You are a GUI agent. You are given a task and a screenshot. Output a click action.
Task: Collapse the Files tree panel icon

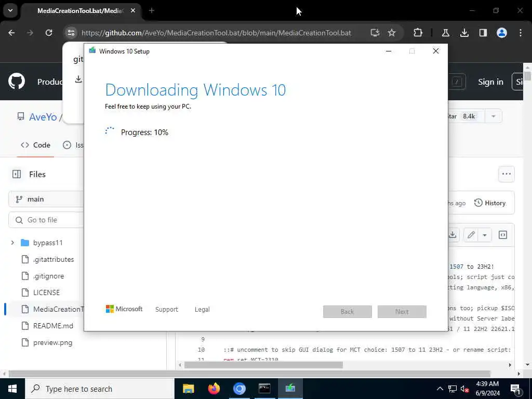tap(17, 174)
